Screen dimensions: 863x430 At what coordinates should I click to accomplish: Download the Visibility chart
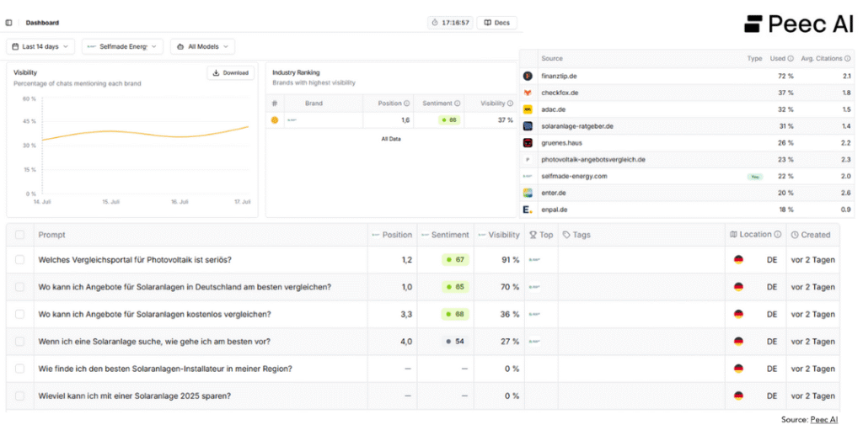click(231, 72)
